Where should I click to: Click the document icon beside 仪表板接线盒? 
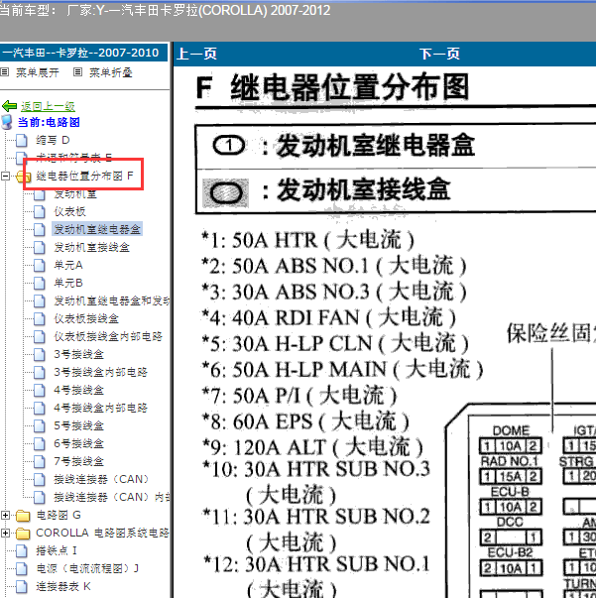(x=40, y=318)
